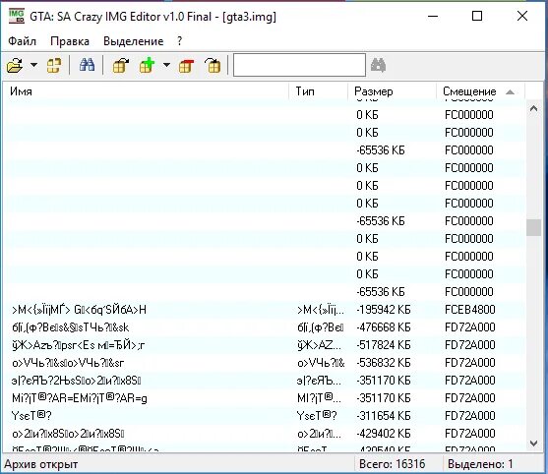Open Find with the blue binoculars icon
Screen dimensions: 548x474
pos(87,65)
